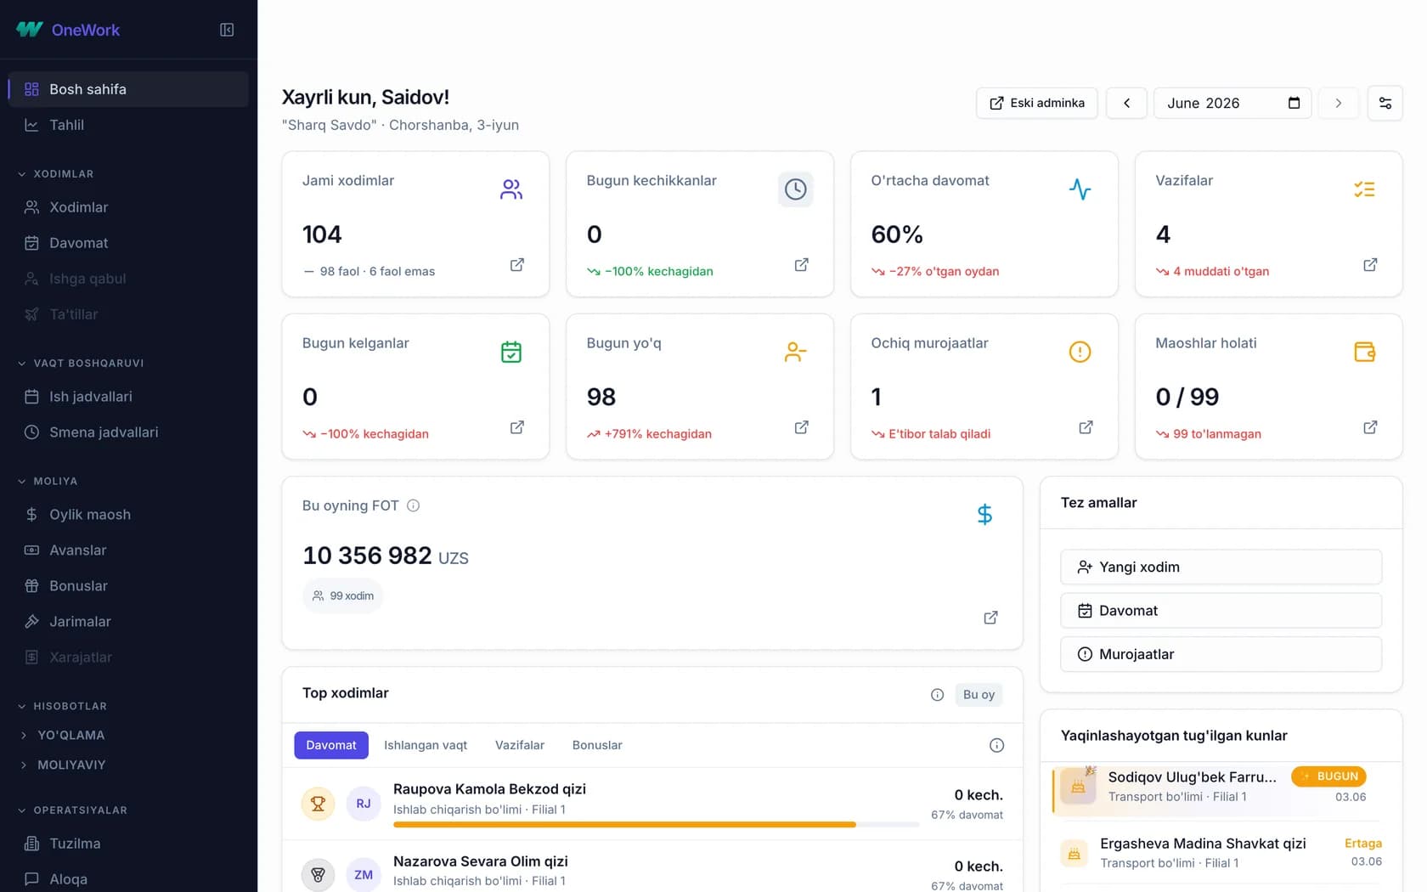Click the info icon at right of Top xodimlar tabs
The width and height of the screenshot is (1427, 892).
996,745
